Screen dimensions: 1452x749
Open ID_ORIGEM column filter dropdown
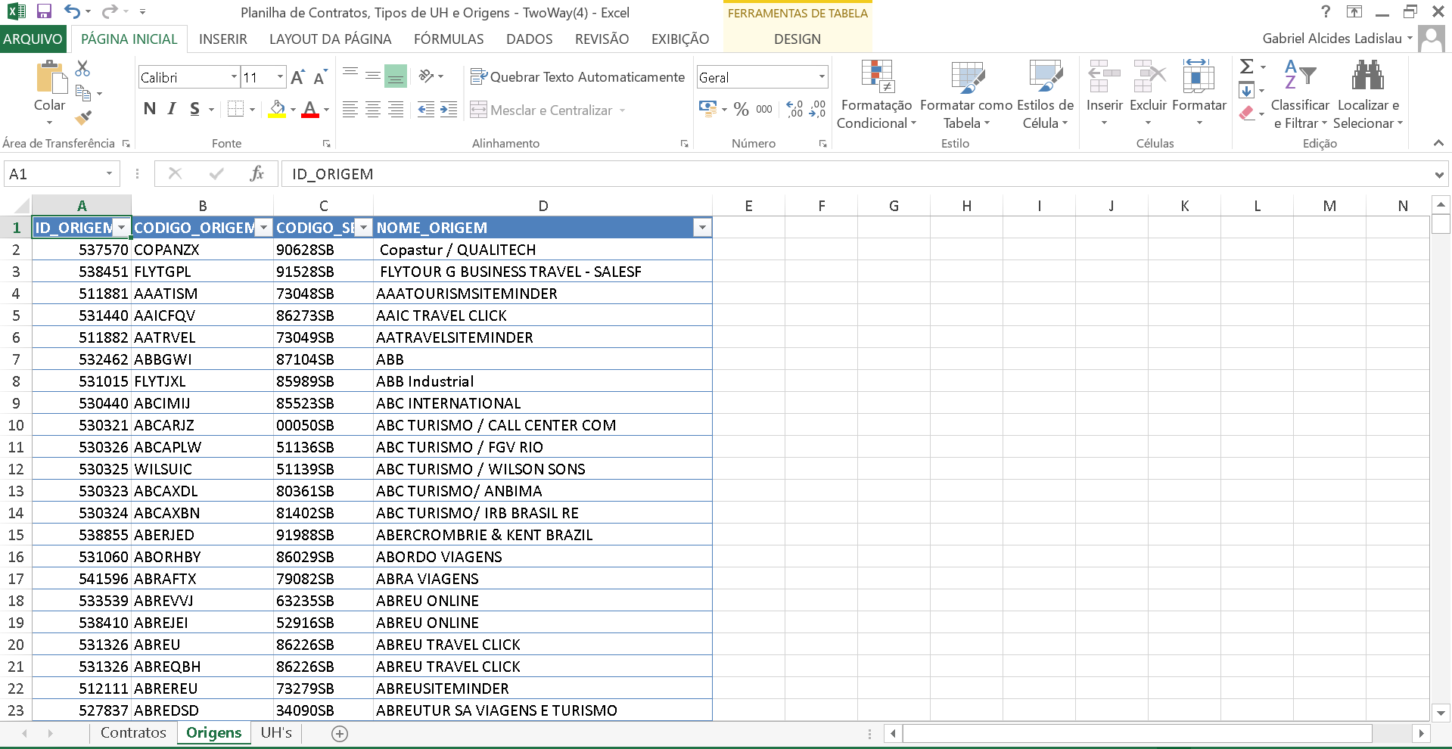[121, 228]
